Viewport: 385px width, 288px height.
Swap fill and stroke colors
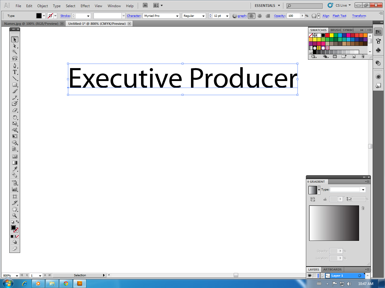17,222
